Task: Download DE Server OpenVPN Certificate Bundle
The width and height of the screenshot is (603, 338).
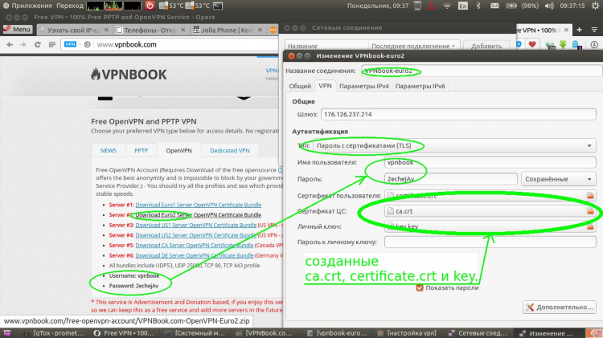Action: click(x=195, y=255)
